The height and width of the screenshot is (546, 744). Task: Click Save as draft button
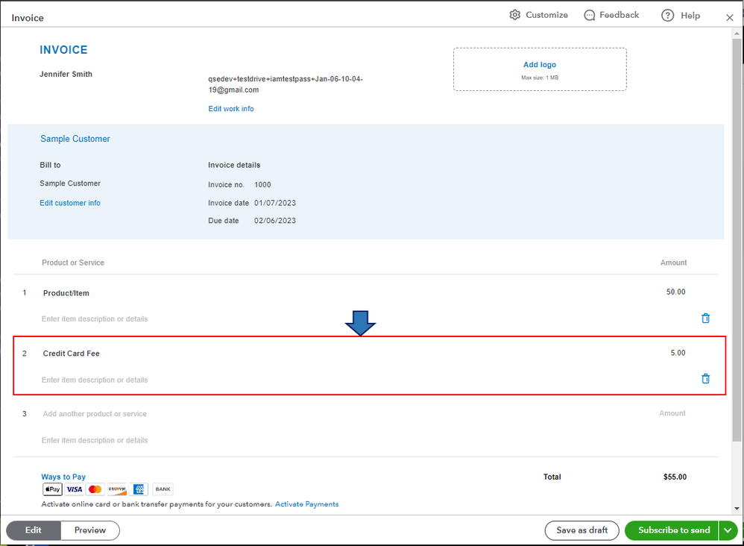(x=581, y=530)
